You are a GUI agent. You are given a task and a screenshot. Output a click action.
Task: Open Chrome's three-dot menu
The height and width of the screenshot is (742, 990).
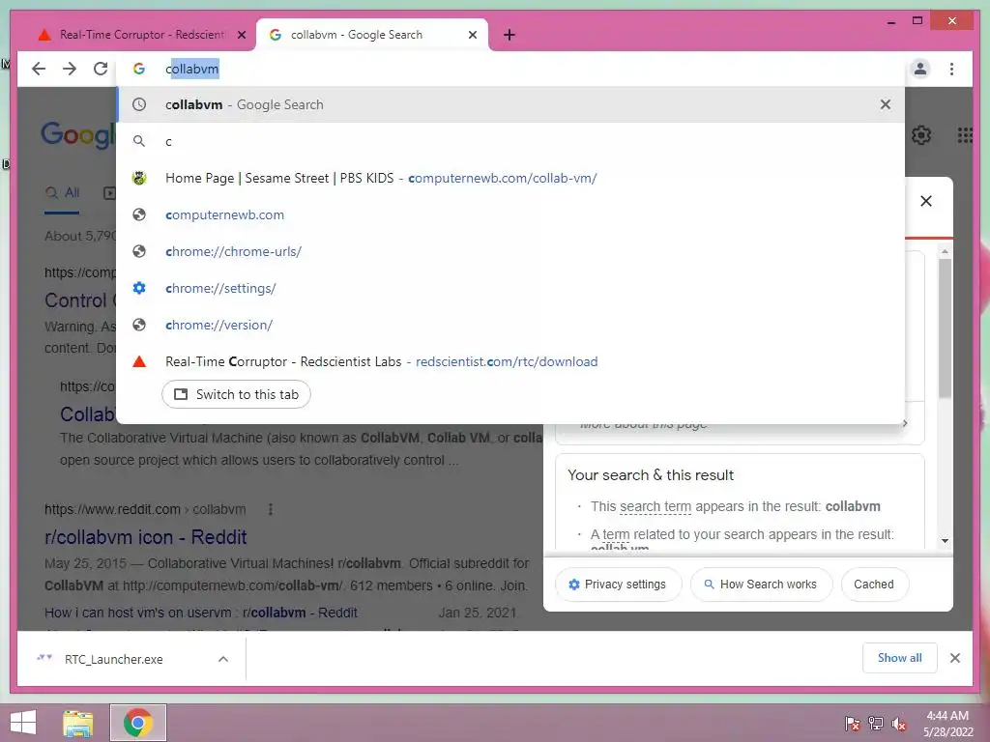click(x=951, y=69)
